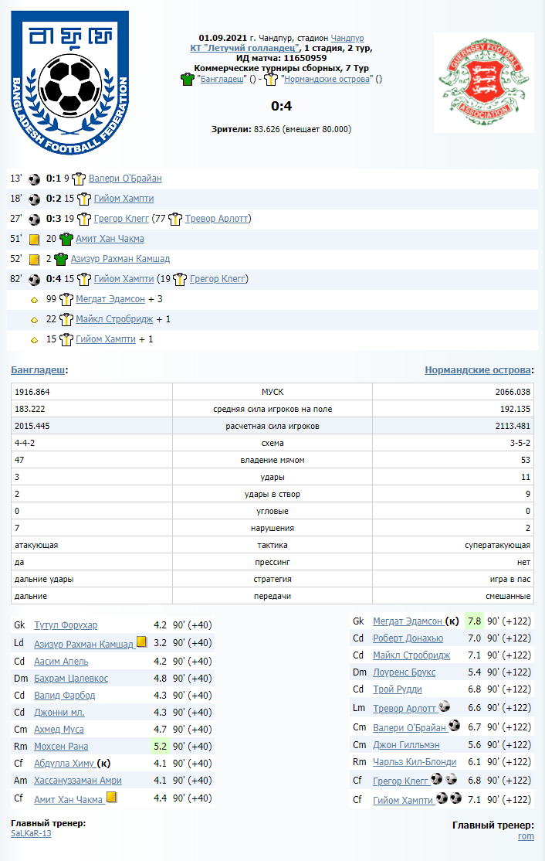
Task: Click the yellow shirt icon beside Валери О'Брайан
Action: [78, 179]
